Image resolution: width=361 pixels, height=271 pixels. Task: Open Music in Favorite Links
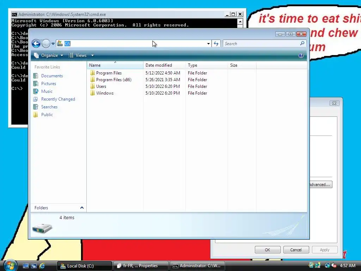coord(47,91)
